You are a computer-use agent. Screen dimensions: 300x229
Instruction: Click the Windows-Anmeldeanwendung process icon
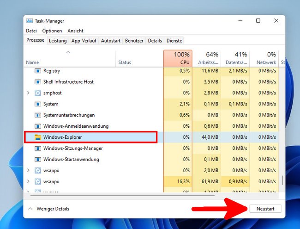(38, 126)
